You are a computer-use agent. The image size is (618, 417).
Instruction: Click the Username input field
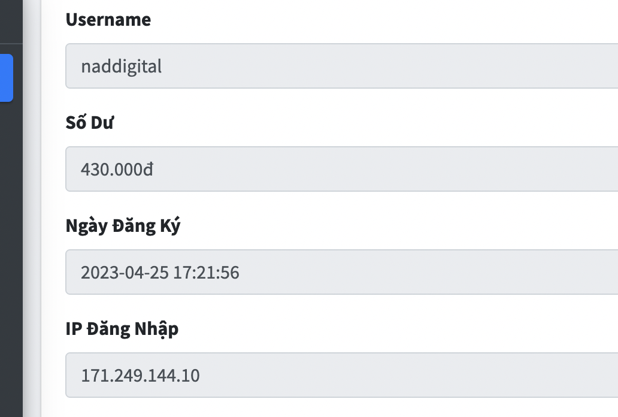click(x=341, y=66)
